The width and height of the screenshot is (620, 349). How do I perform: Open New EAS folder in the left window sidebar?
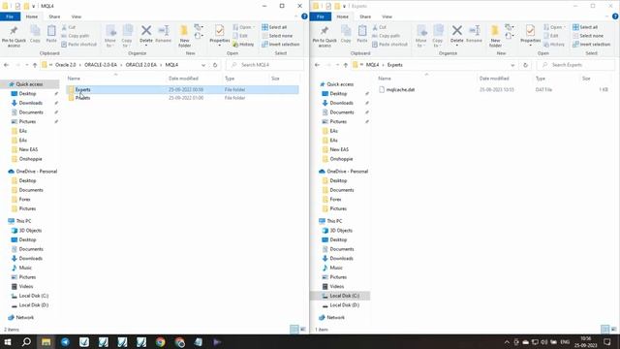[28, 149]
